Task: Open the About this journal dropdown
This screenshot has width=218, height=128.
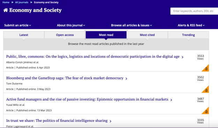Action: (71, 25)
